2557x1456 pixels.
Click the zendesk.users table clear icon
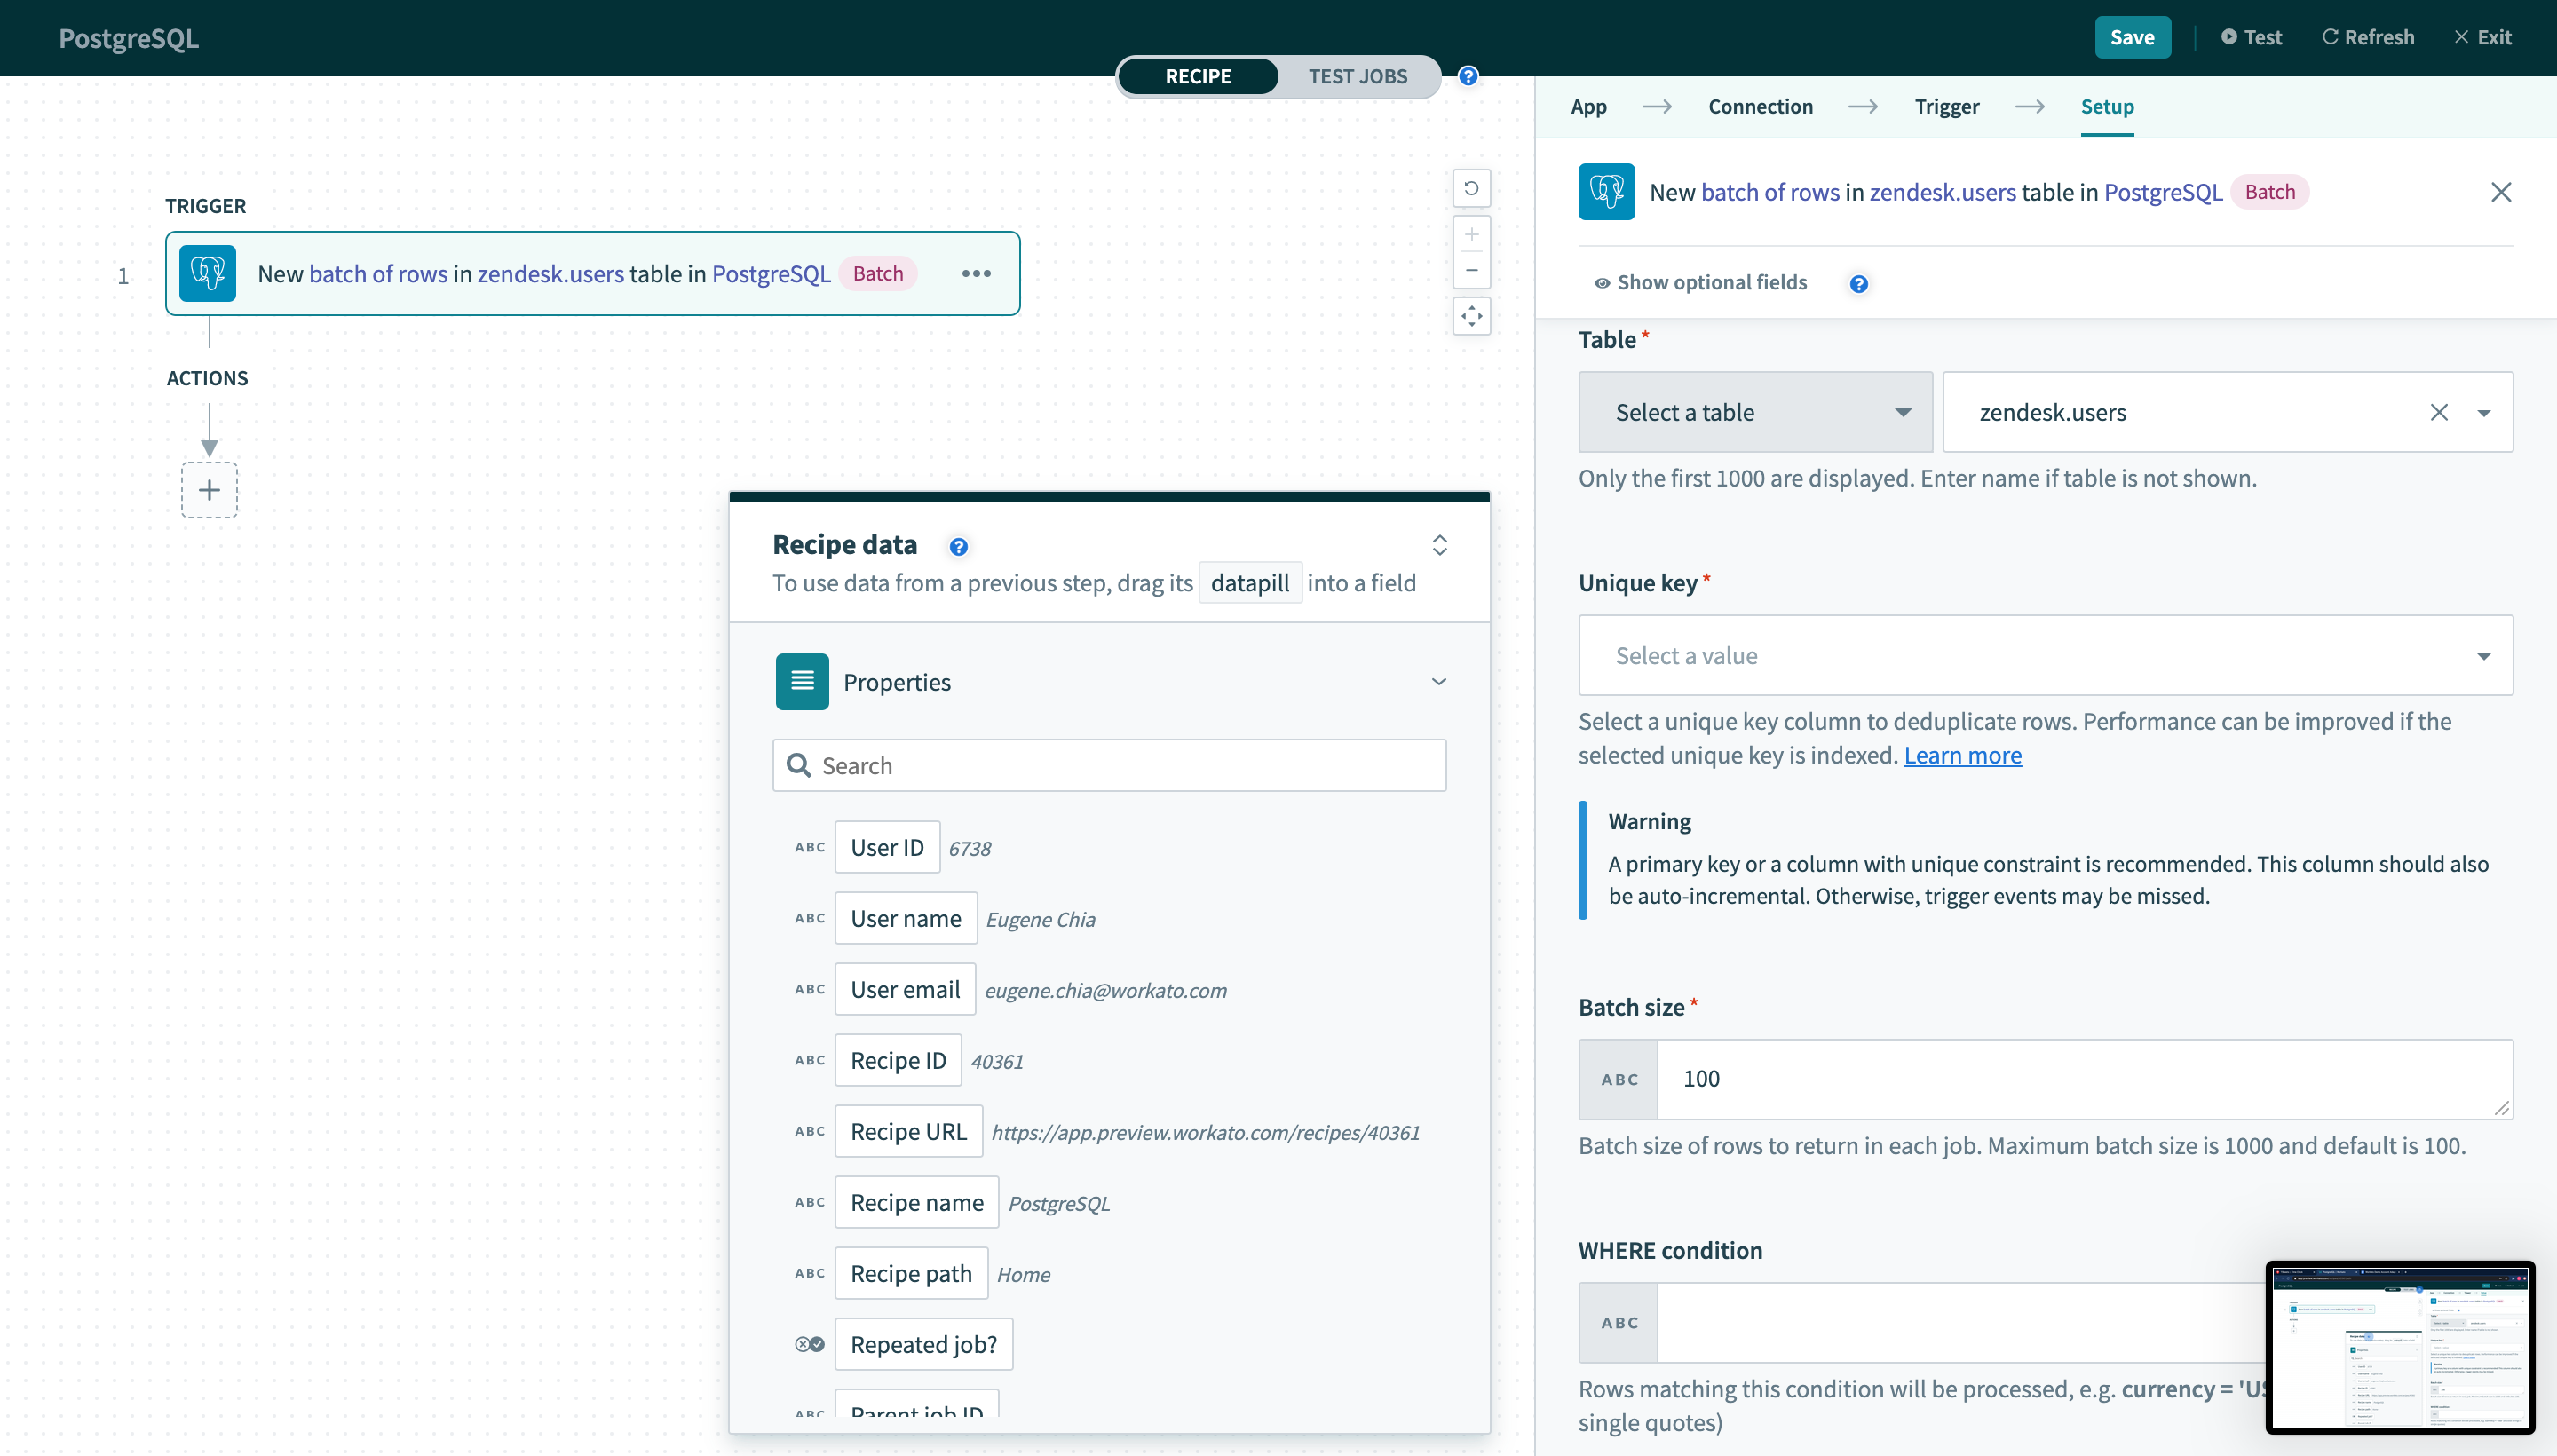[x=2437, y=411]
